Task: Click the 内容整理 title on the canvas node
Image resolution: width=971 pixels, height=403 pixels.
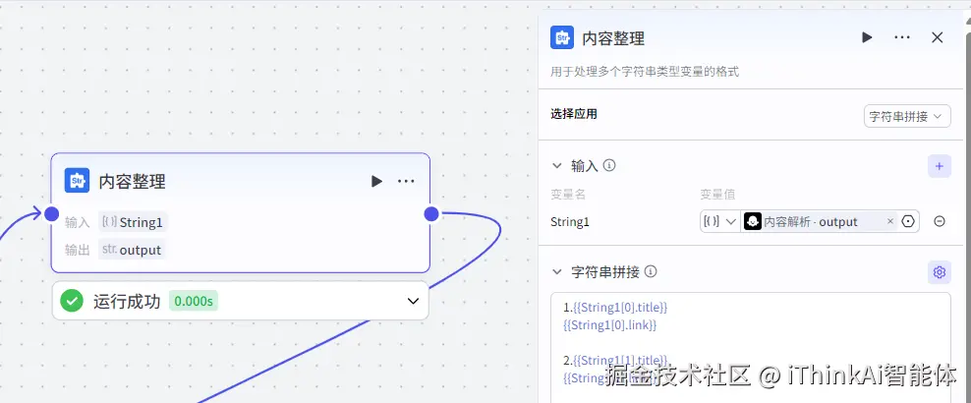Action: [132, 182]
